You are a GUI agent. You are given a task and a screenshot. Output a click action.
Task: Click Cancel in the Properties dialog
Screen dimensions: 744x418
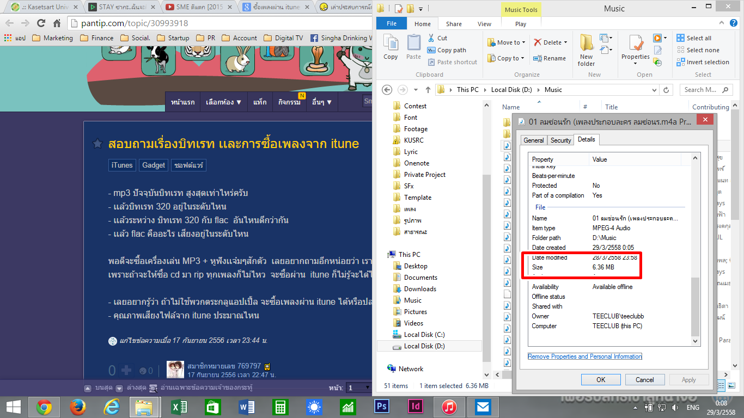[x=645, y=380]
